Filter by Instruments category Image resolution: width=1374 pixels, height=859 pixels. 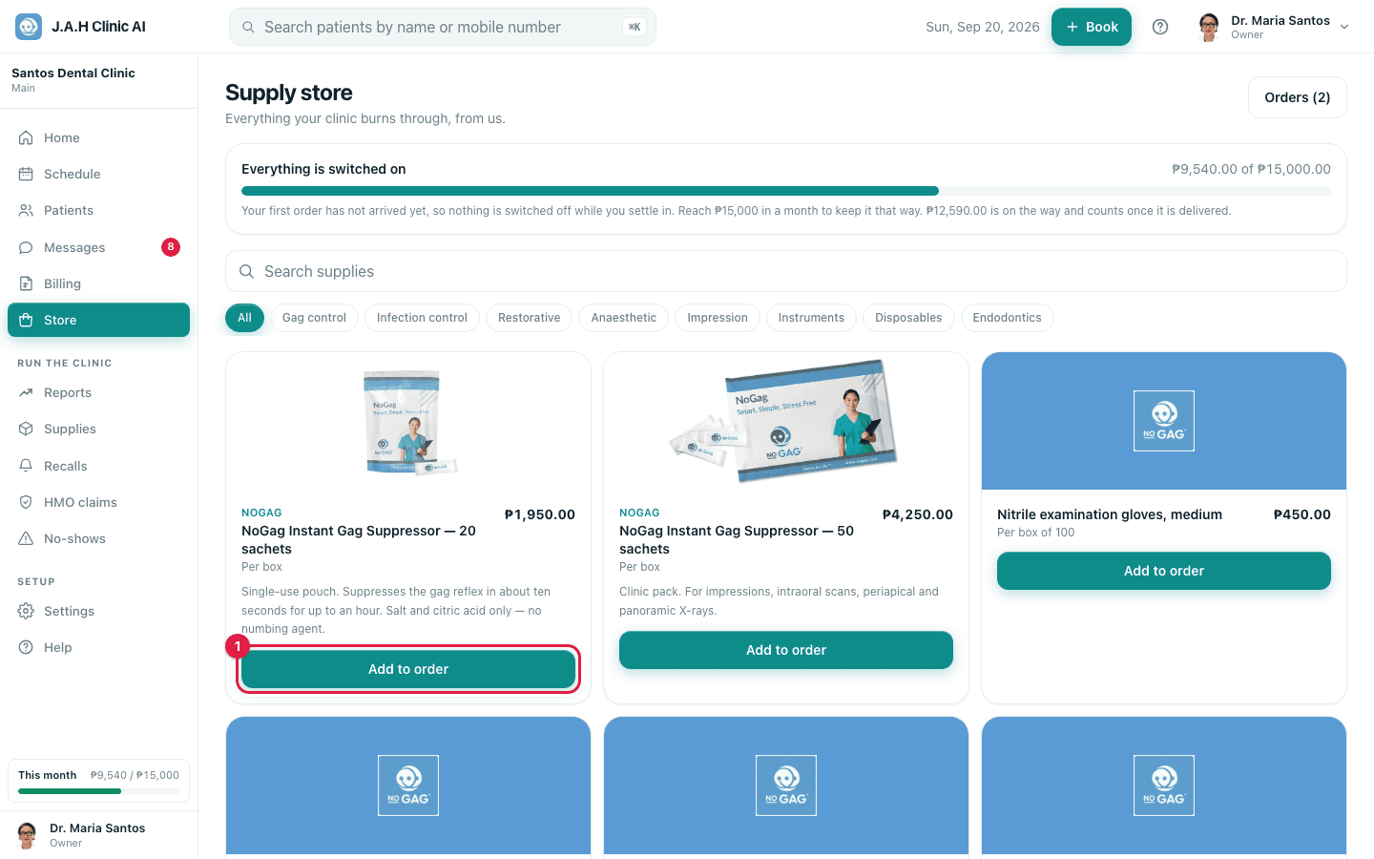[x=811, y=318]
